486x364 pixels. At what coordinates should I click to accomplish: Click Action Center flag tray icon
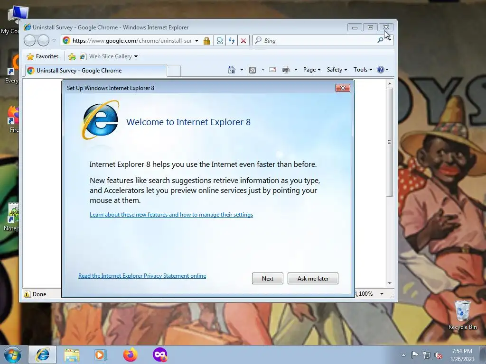pyautogui.click(x=415, y=355)
